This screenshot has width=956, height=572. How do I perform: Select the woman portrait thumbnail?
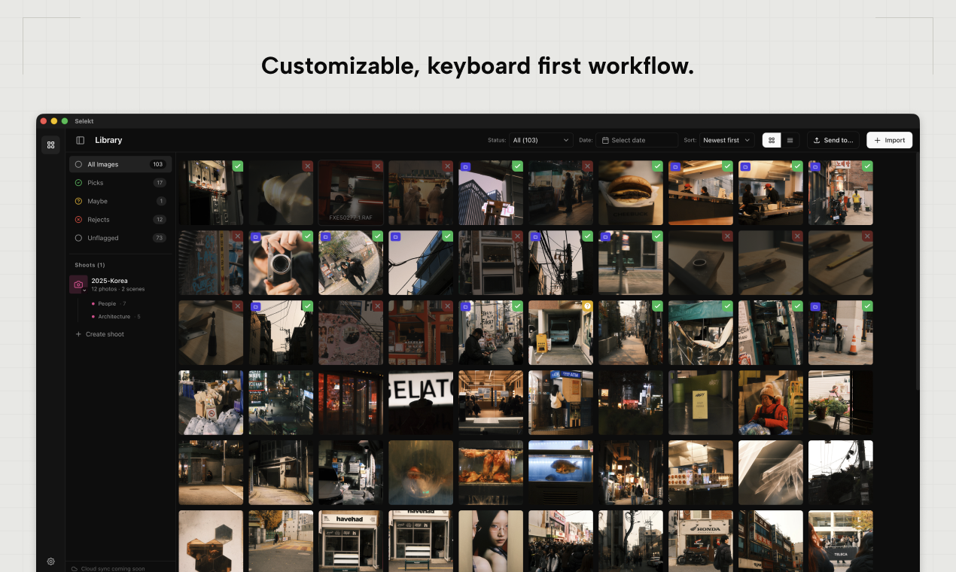click(491, 540)
